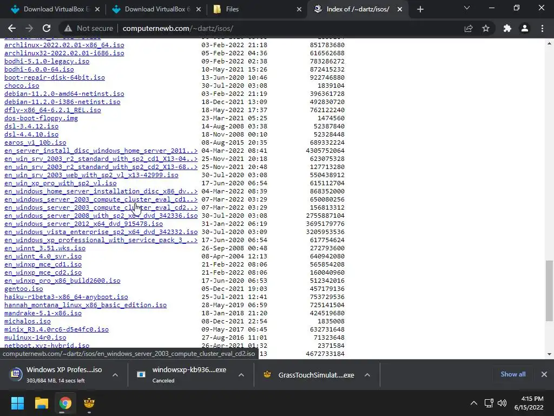
Task: Open the tab search chevron
Action: tap(467, 8)
